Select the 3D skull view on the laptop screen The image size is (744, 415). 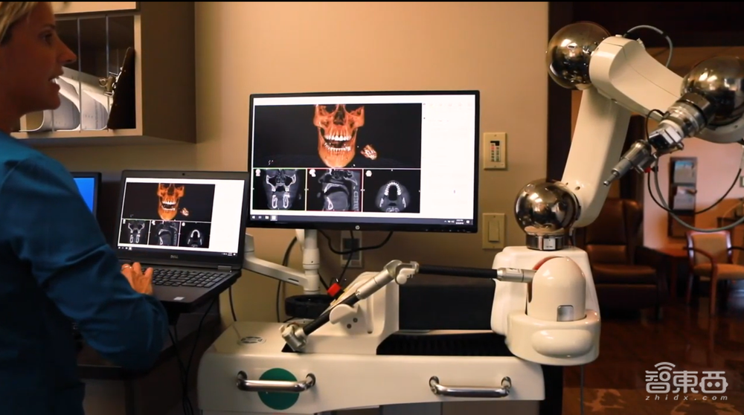click(170, 200)
